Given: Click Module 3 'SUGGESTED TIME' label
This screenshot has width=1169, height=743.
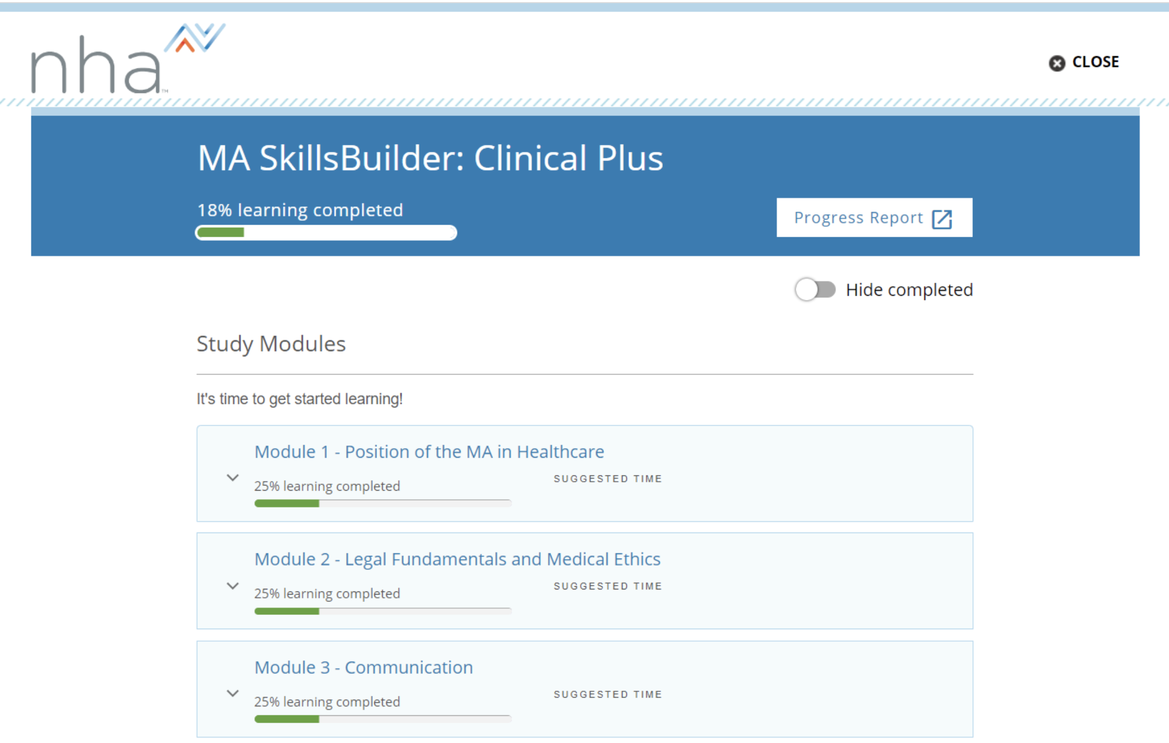Looking at the screenshot, I should point(608,694).
